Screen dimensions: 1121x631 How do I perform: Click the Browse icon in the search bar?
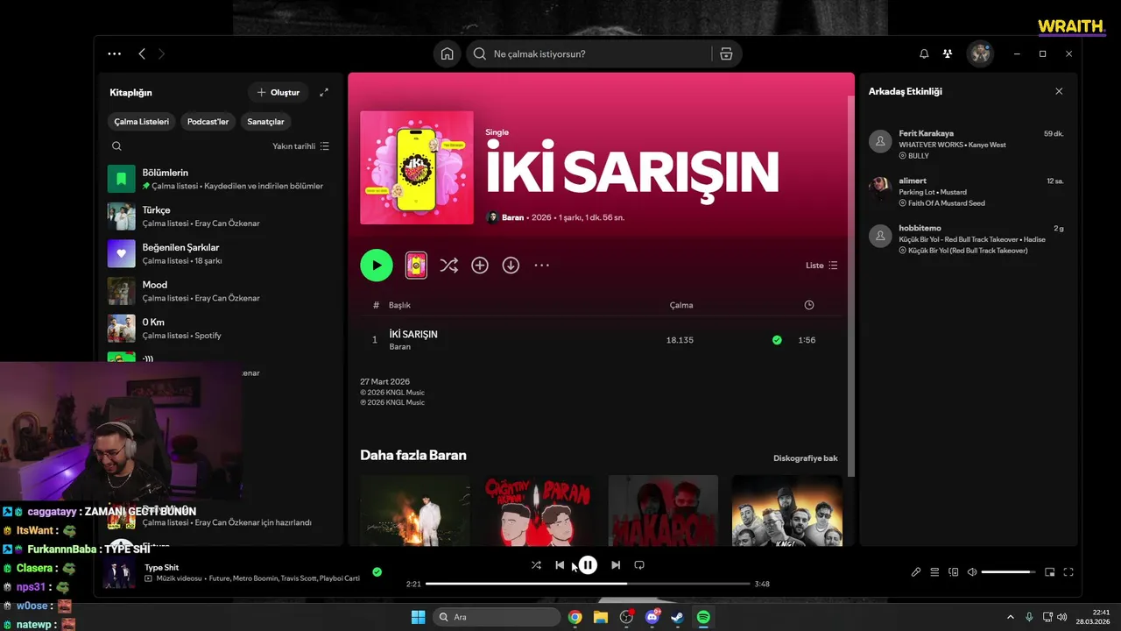tap(726, 53)
